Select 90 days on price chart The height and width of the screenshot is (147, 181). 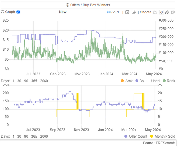[x=26, y=81]
